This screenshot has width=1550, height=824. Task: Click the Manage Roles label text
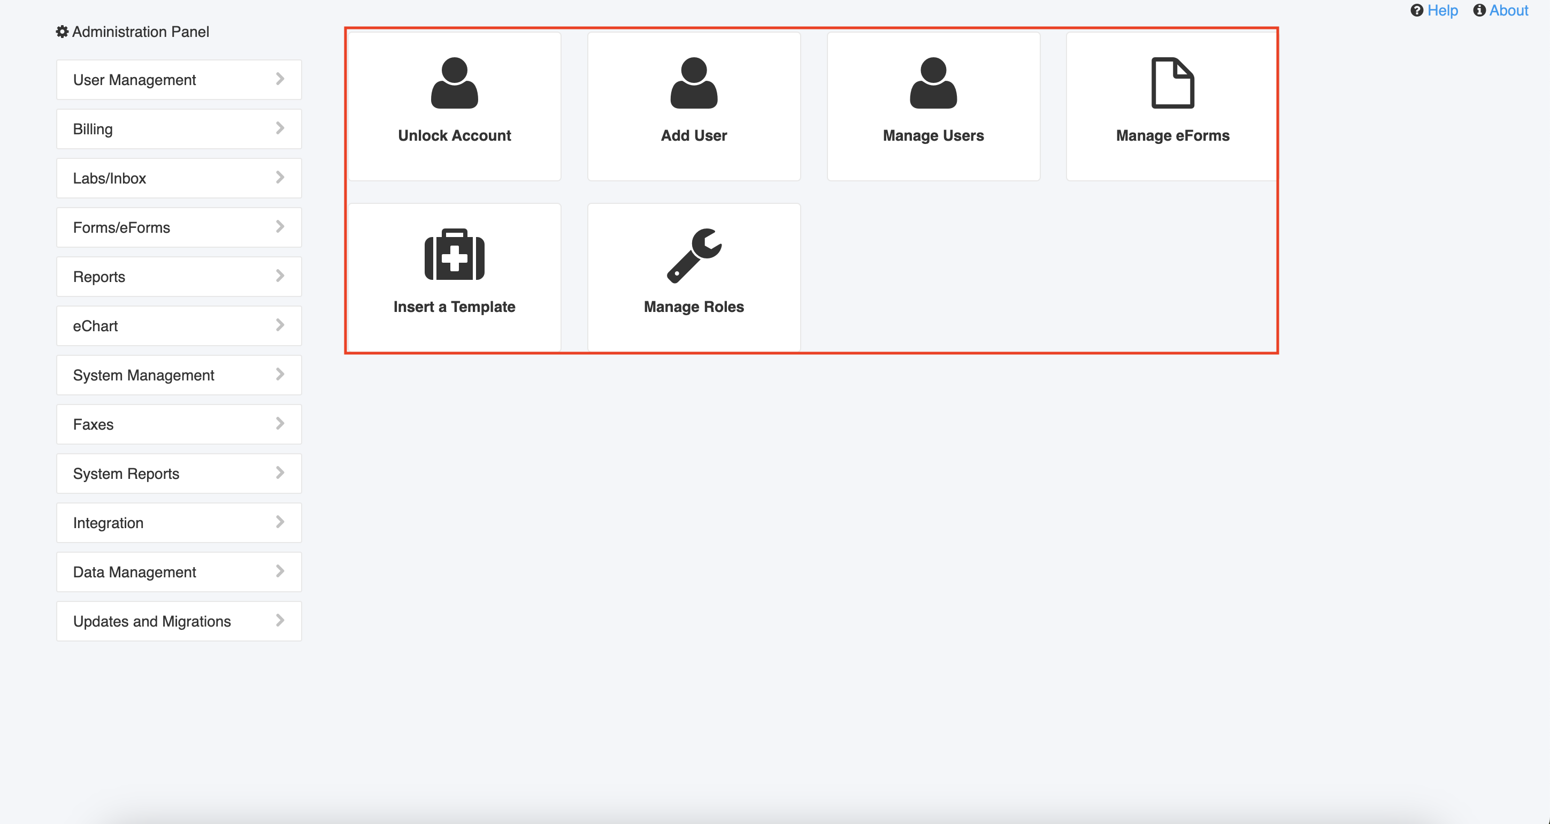(694, 307)
